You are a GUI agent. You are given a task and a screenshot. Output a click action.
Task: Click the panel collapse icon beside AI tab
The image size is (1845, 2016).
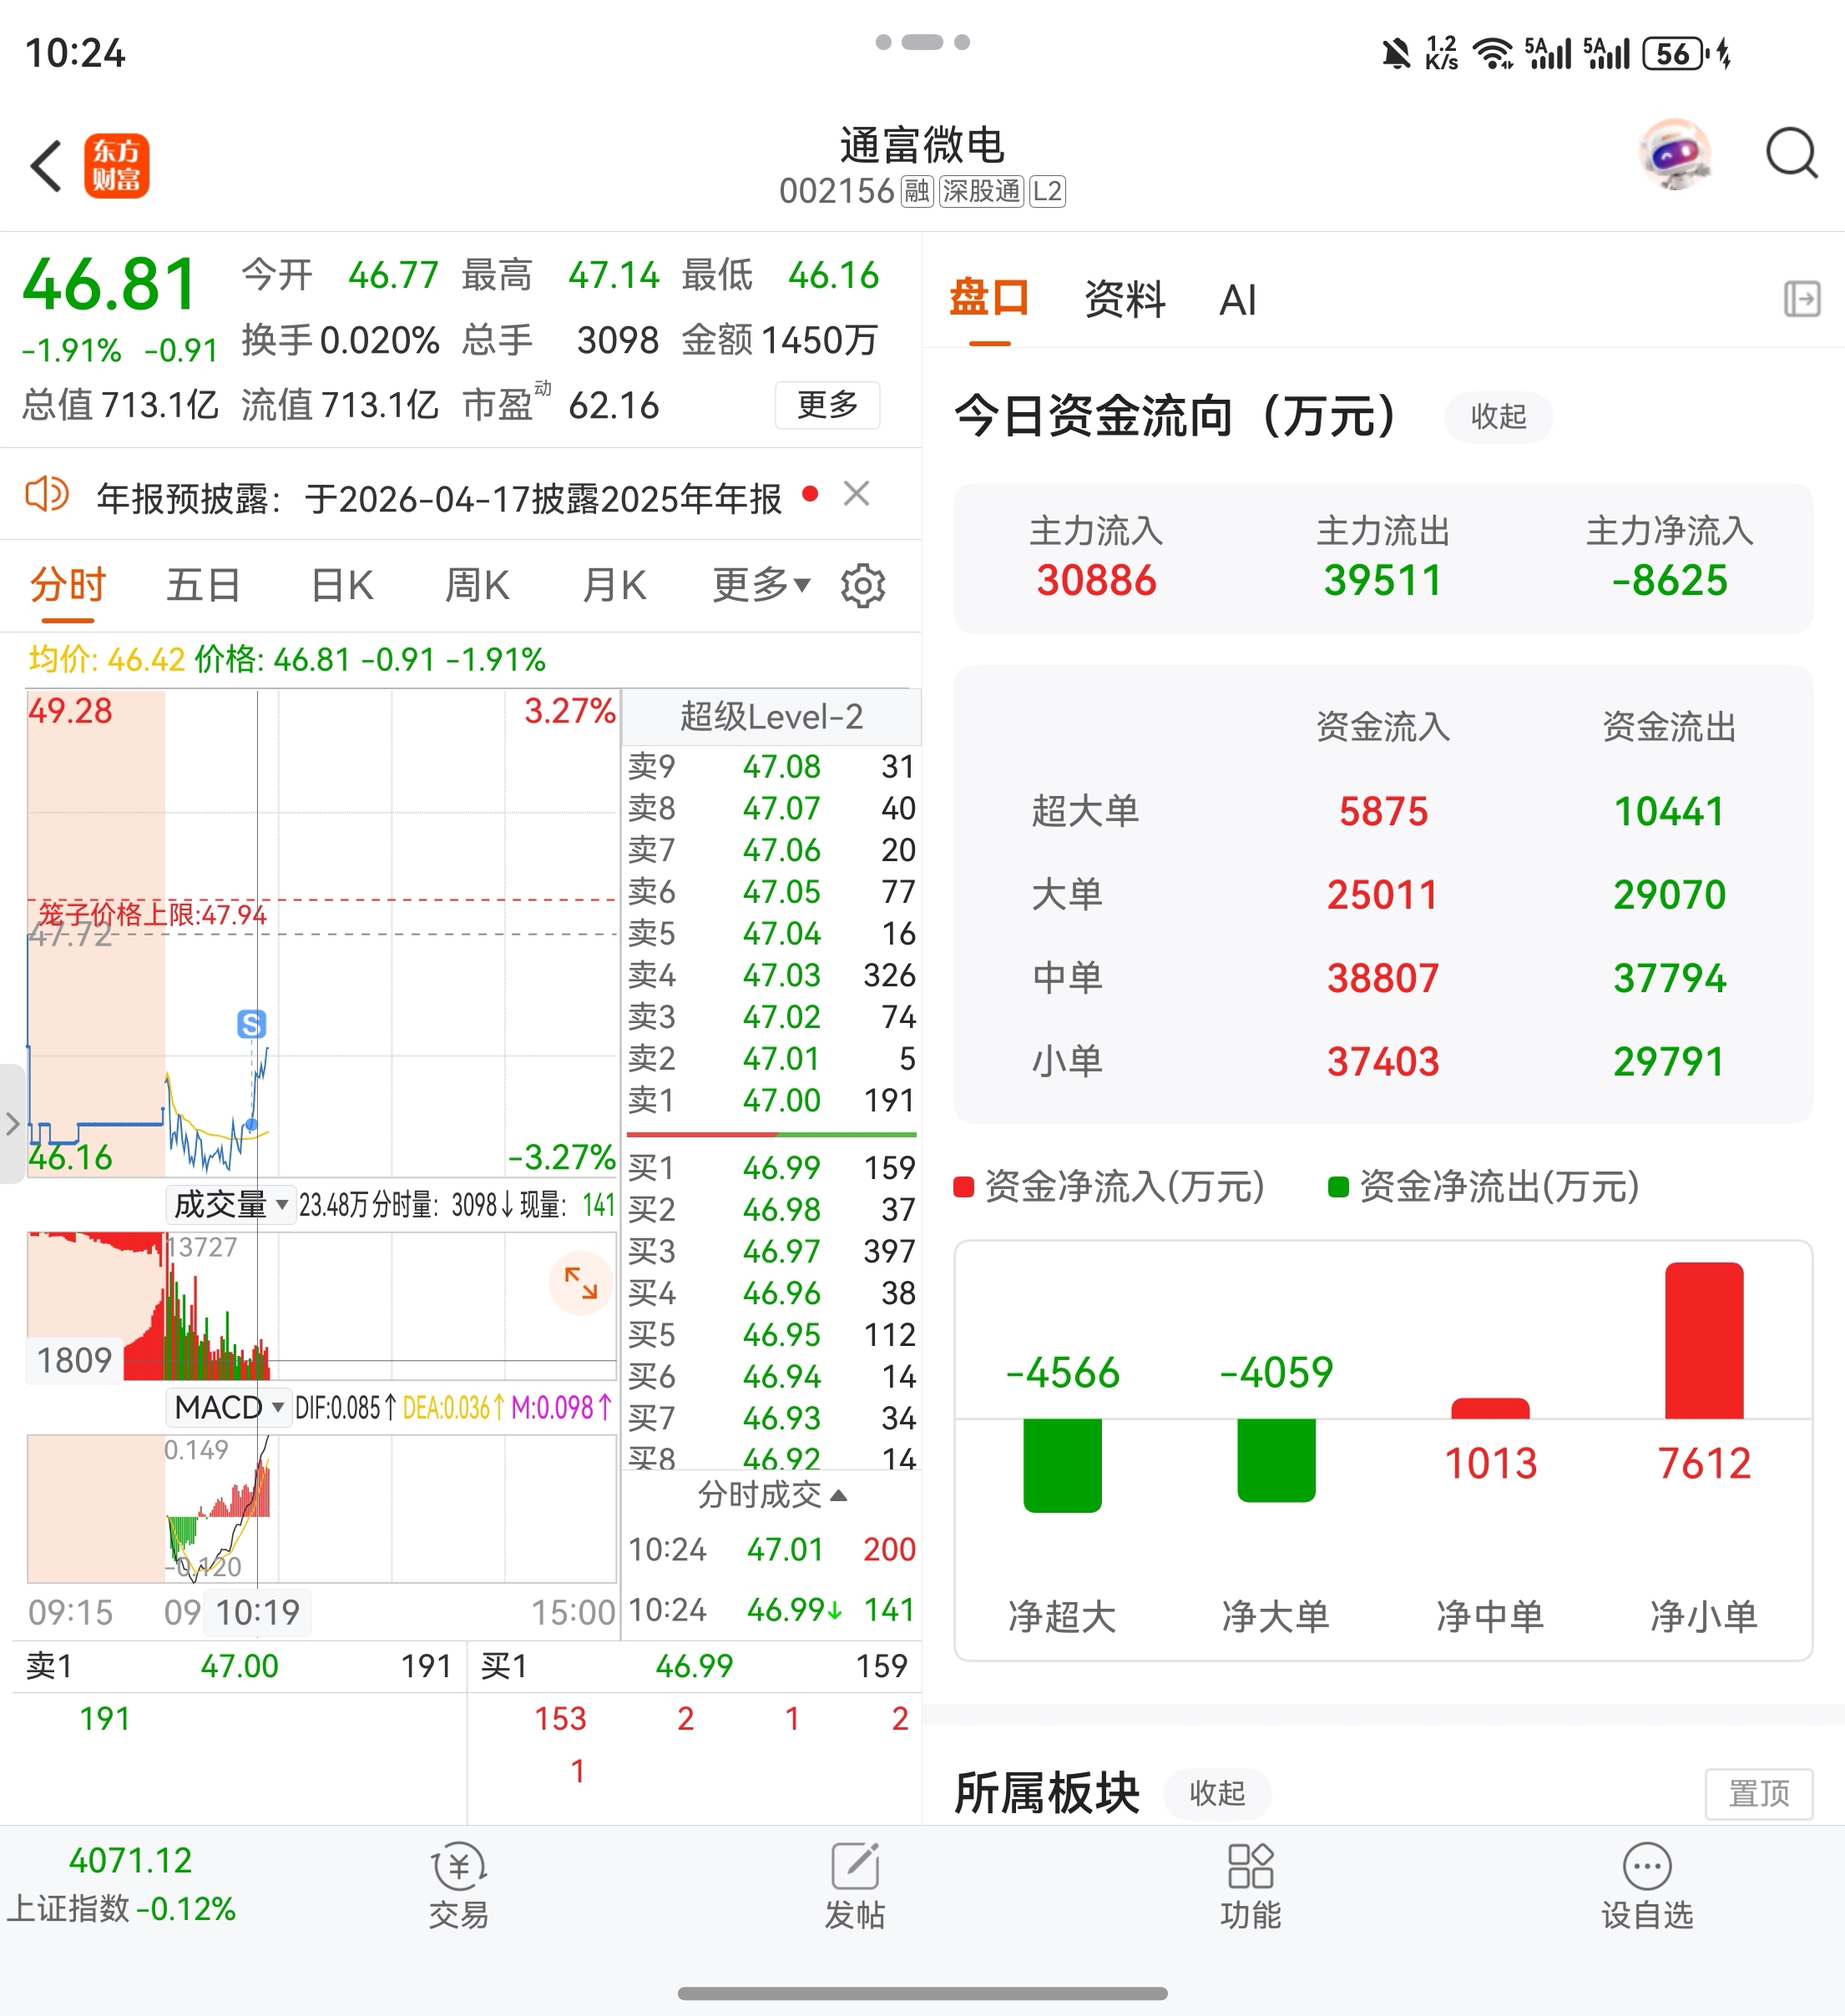[x=1801, y=299]
